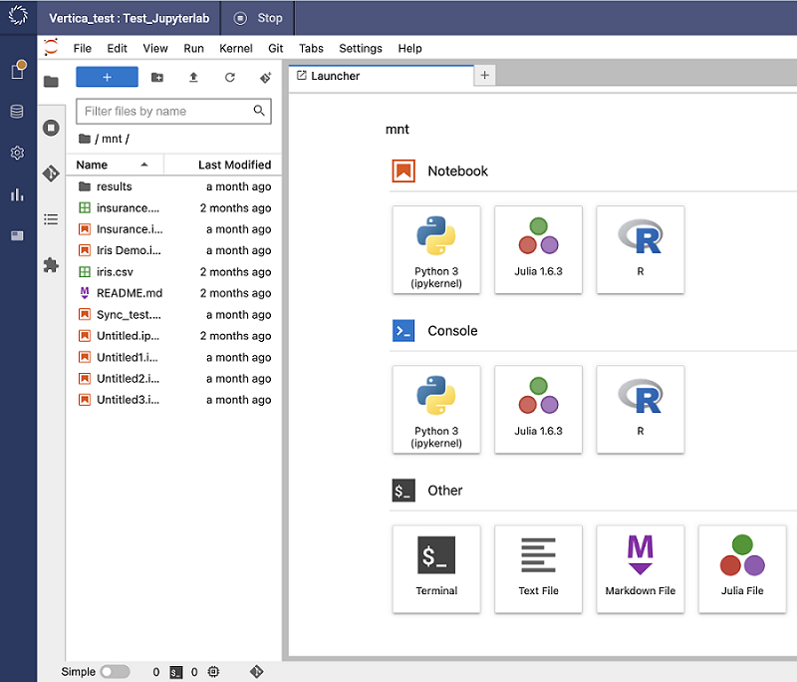The height and width of the screenshot is (682, 797).
Task: Click the Jupyter logo icon
Action: click(51, 48)
